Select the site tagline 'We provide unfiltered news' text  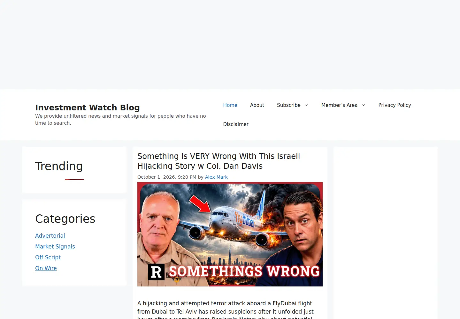120,119
